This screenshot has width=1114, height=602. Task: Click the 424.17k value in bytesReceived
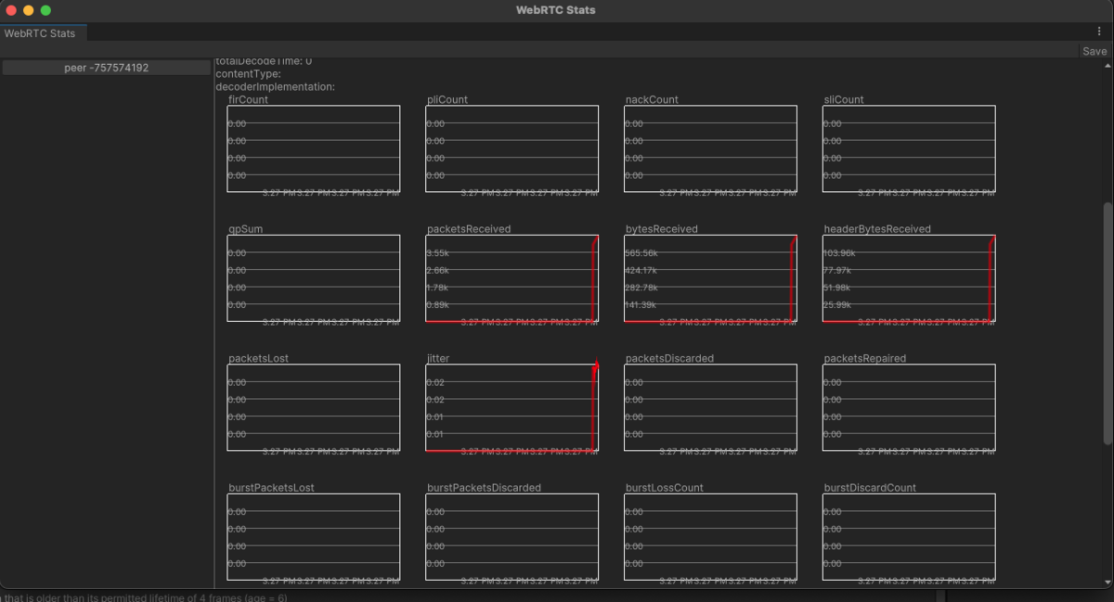click(x=641, y=271)
